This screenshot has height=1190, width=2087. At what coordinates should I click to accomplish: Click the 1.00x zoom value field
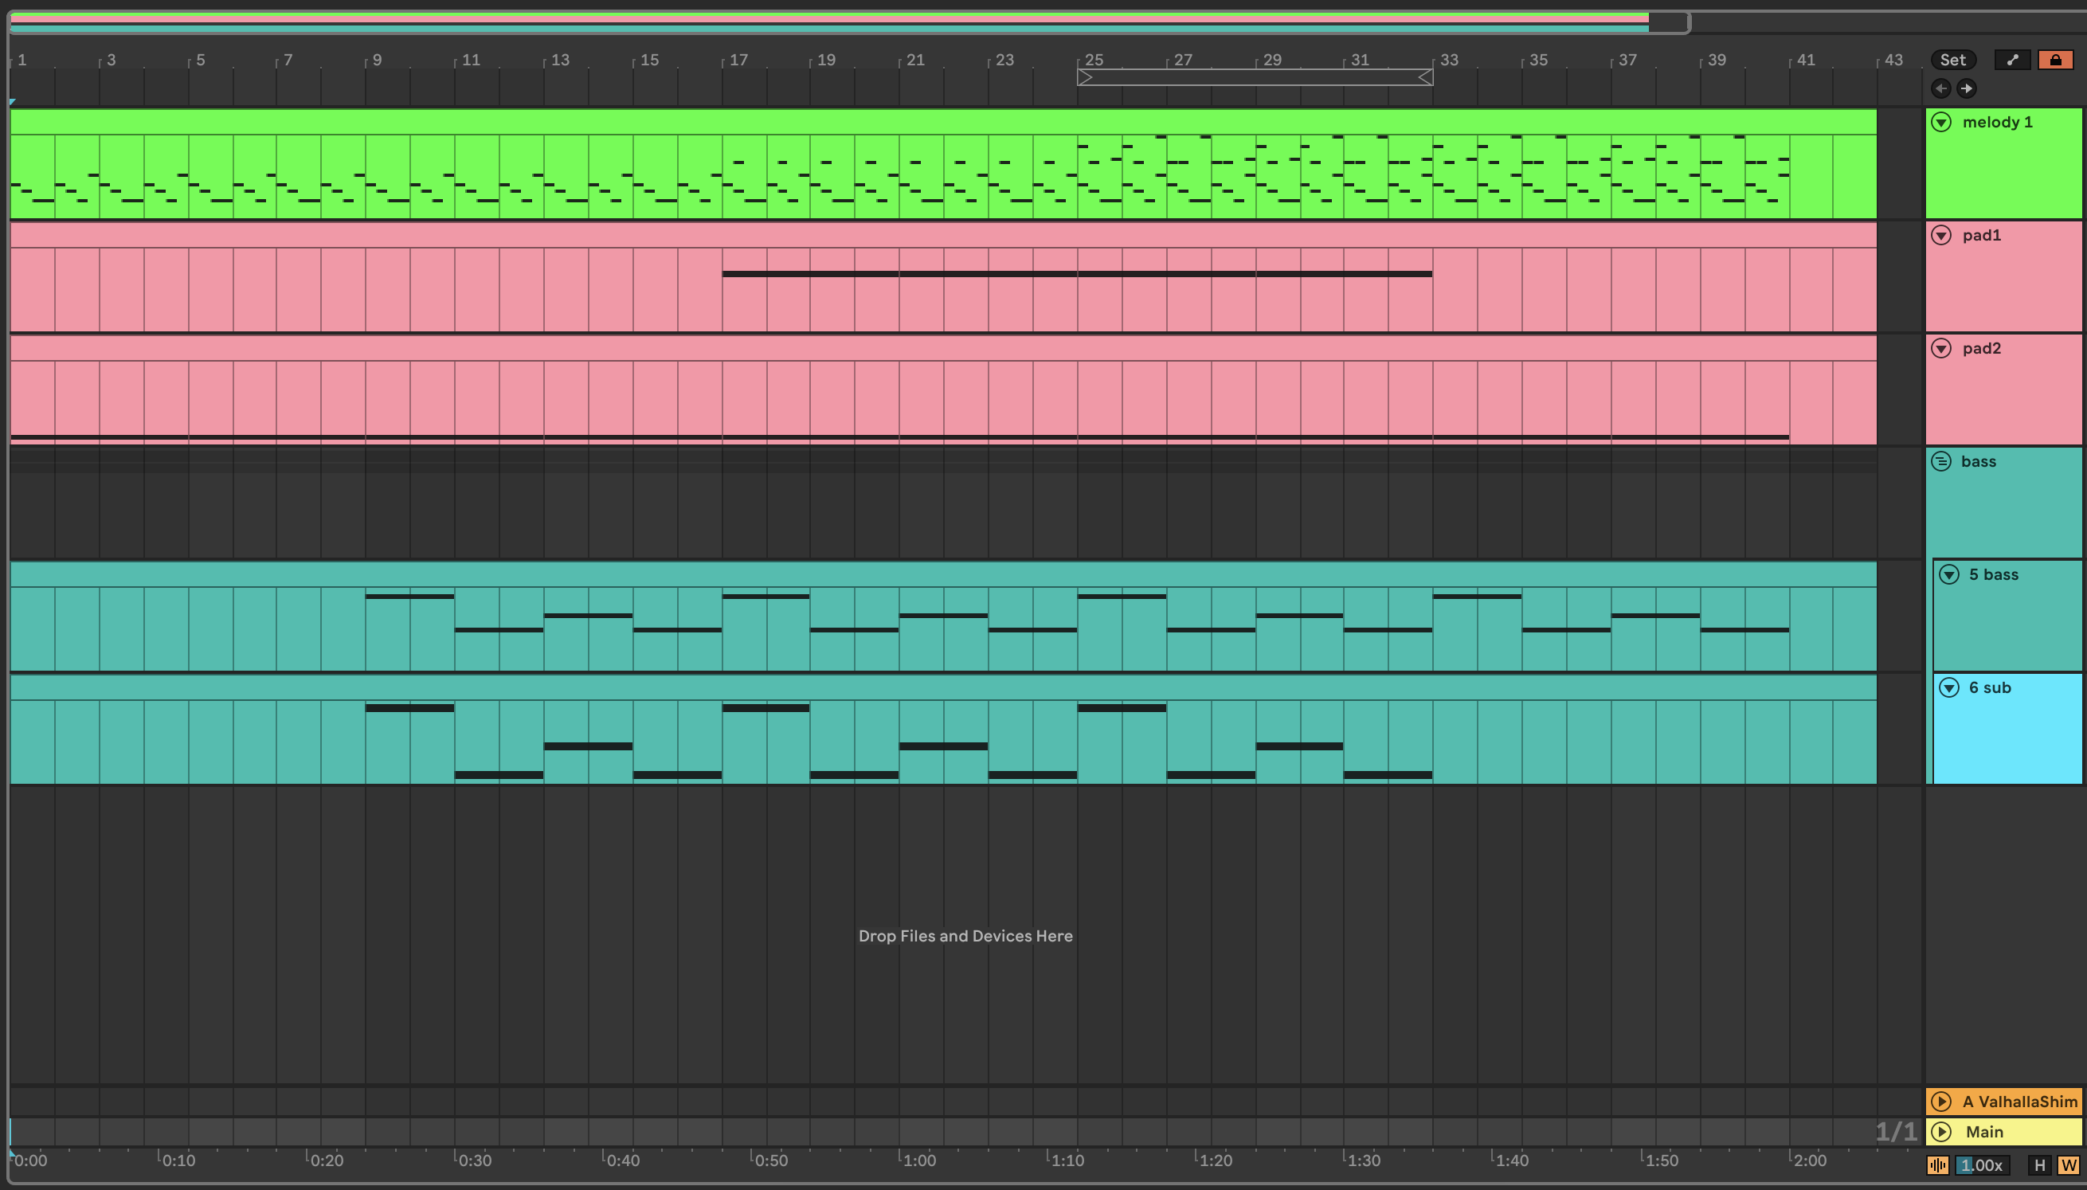tap(1981, 1165)
